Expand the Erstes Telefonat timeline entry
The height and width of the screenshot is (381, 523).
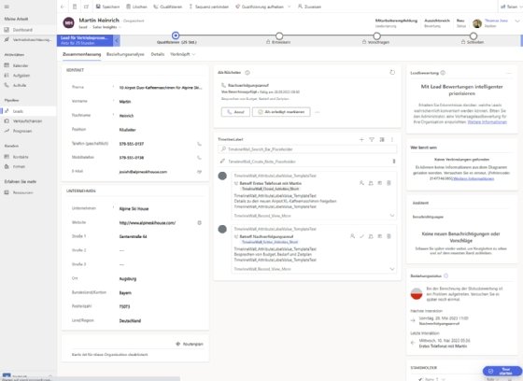[x=392, y=216]
